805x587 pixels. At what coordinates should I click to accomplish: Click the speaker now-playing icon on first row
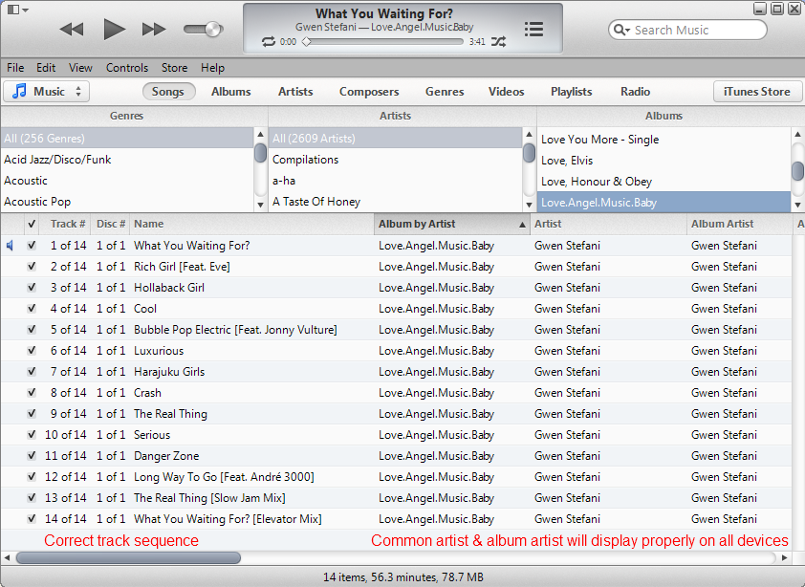(10, 246)
